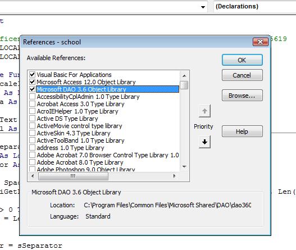The image size is (296, 250).
Task: Select AccessibilityCplAdmin 1.0 Type Library text
Action: pyautogui.click(x=88, y=97)
